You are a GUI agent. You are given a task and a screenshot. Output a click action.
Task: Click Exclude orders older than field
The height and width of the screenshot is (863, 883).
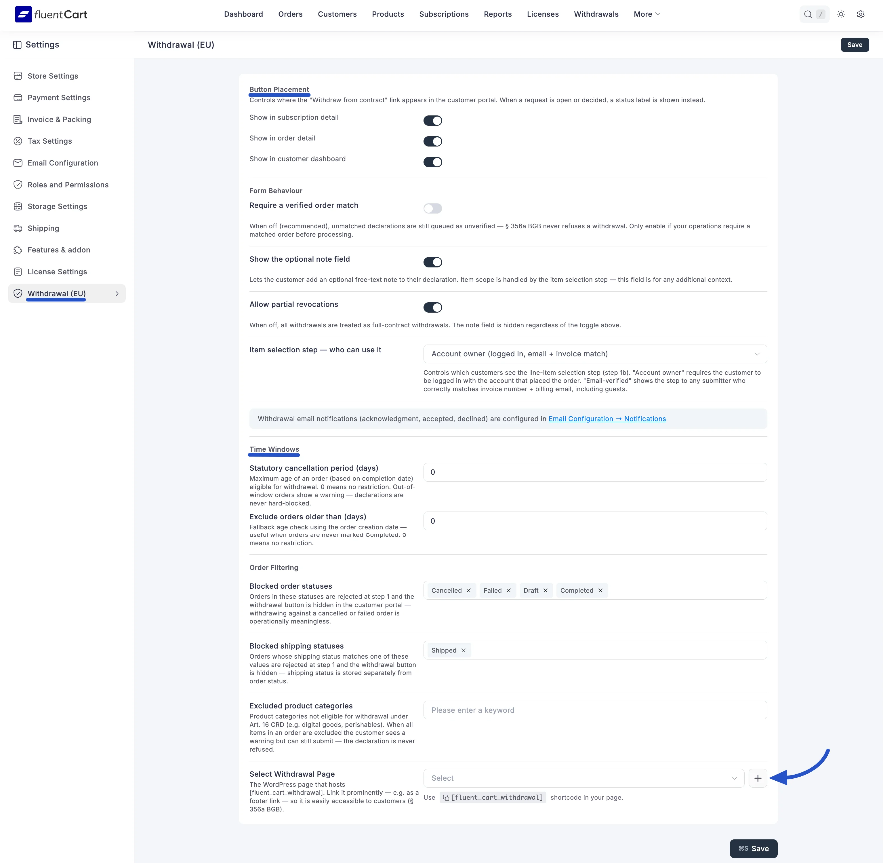point(595,521)
